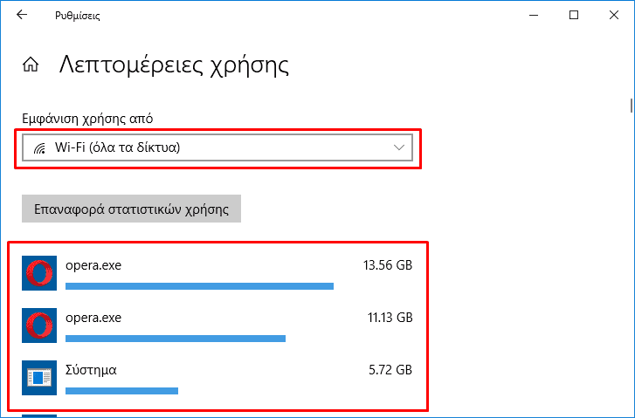Click the Σύστημα app icon
635x418 pixels.
click(39, 378)
